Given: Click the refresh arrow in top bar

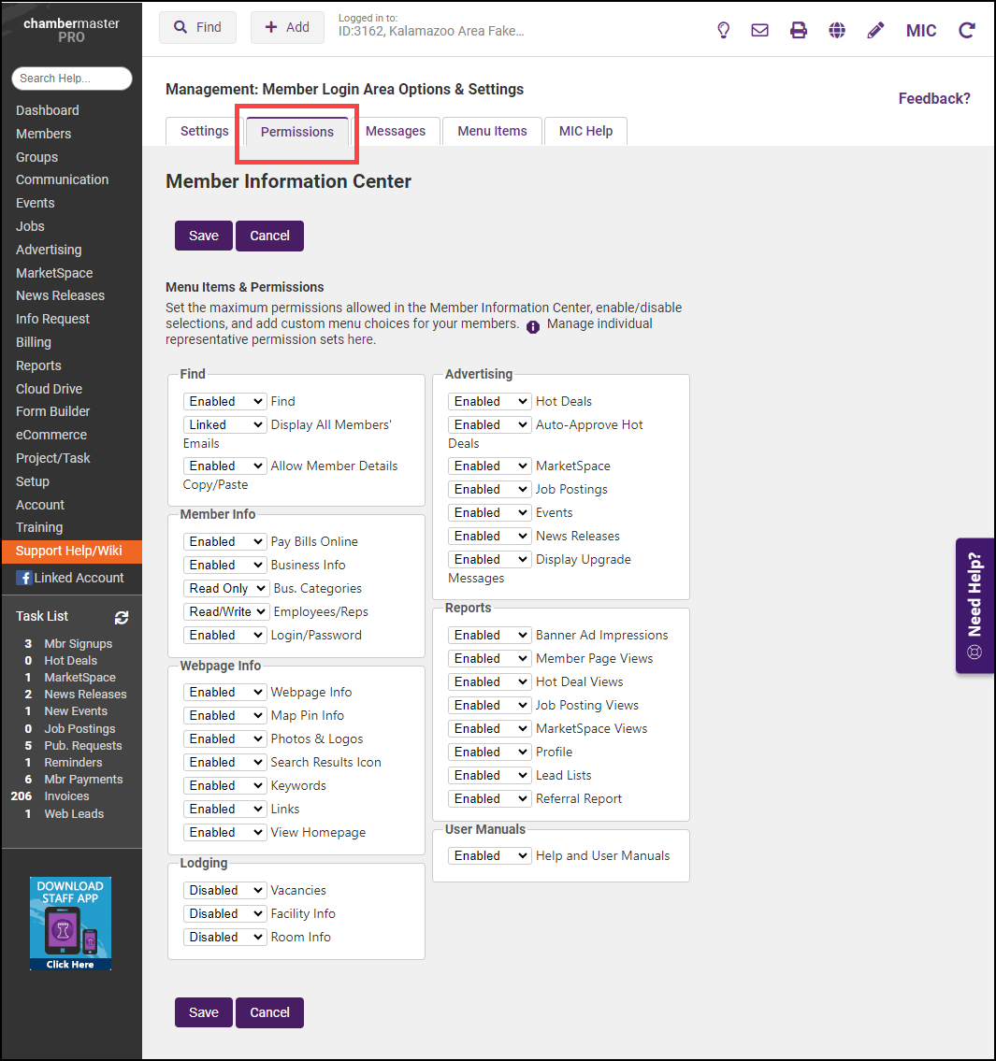Looking at the screenshot, I should pos(967,30).
